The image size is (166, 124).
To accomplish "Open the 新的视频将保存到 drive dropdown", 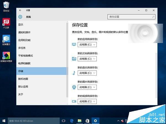I will coord(87,101).
